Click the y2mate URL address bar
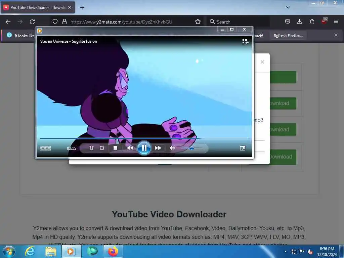 click(x=121, y=22)
